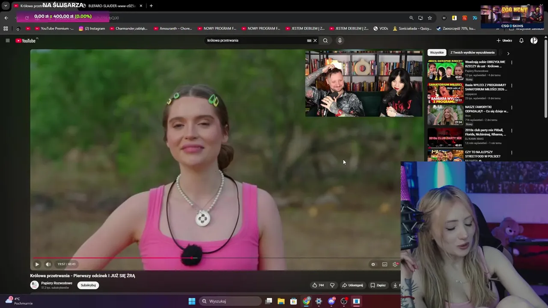The width and height of the screenshot is (548, 308).
Task: Open the (2) Instagram bookmark
Action: (x=92, y=29)
